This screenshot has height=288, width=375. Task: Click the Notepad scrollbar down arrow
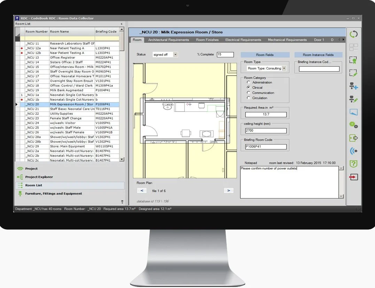coord(341,196)
